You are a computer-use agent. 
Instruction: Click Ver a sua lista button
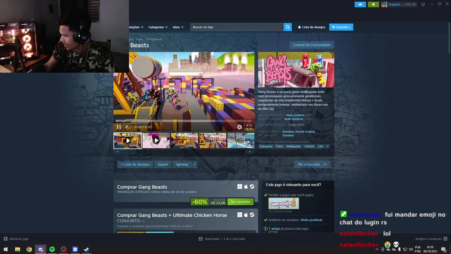312,164
